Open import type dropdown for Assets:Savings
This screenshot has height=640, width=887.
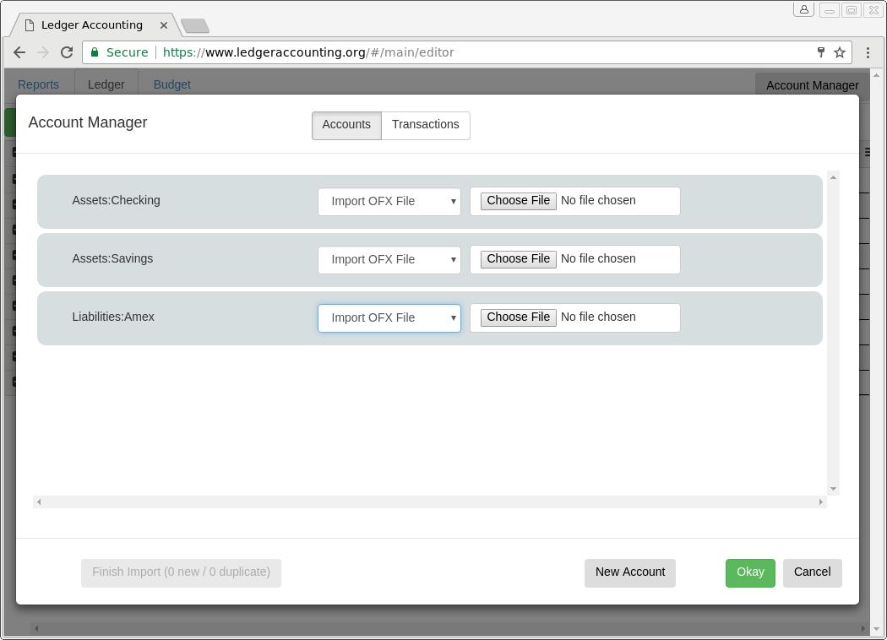coord(389,260)
